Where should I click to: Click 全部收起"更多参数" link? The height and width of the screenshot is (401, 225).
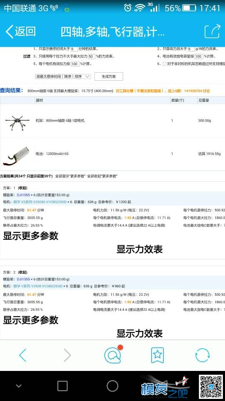102,176
